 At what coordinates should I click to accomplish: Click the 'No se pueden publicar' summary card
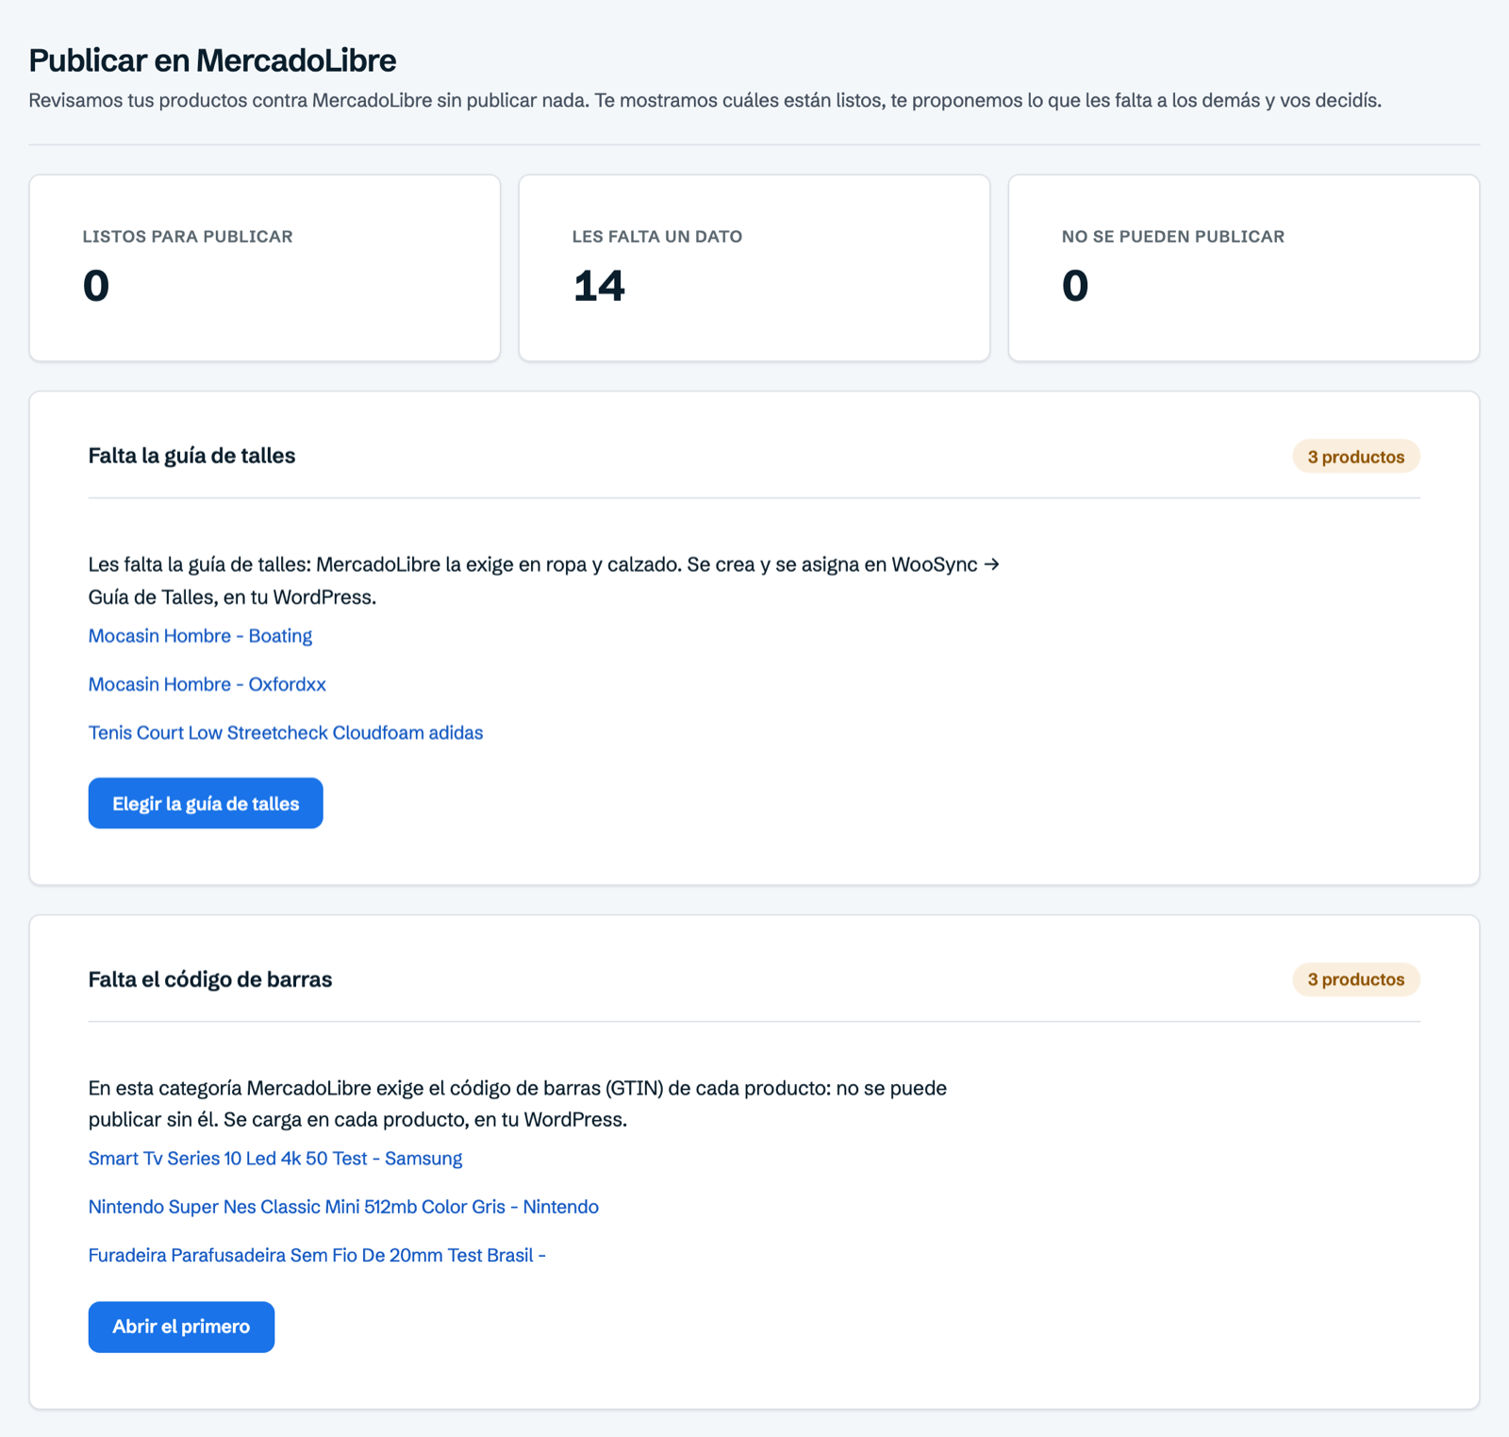(1244, 268)
